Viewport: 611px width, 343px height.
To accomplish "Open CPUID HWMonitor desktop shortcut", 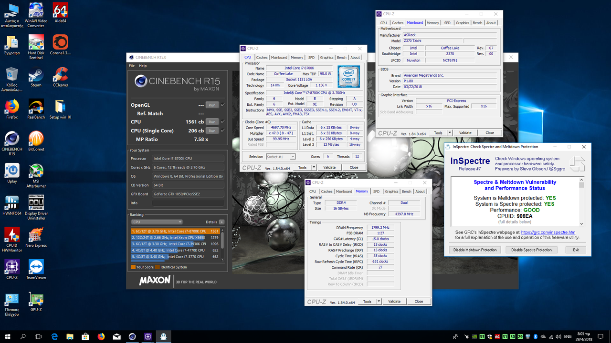I will [x=12, y=240].
